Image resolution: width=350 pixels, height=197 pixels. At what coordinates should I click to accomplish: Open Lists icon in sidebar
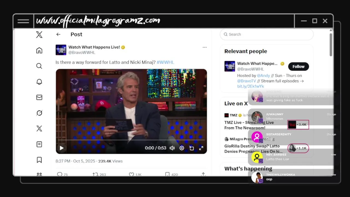[x=39, y=144]
